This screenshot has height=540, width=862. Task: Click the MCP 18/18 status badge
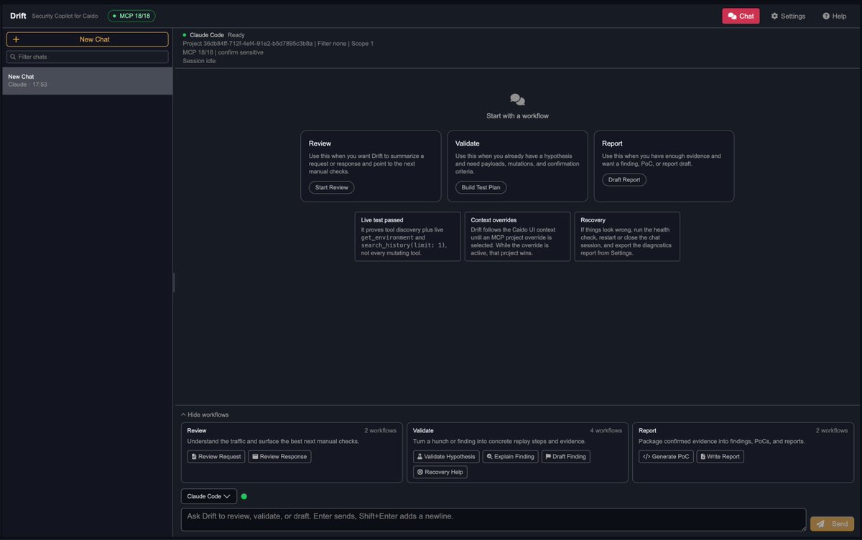(131, 16)
